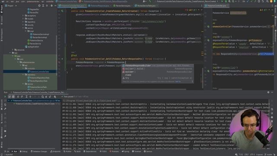Click left editor horizontal scrollbar
Image resolution: width=277 pixels, height=156 pixels.
click(x=126, y=89)
